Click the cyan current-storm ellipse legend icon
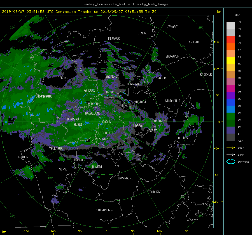 231,162
